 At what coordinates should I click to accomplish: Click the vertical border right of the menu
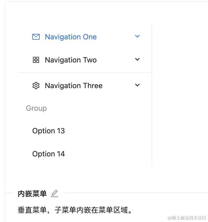152,95
